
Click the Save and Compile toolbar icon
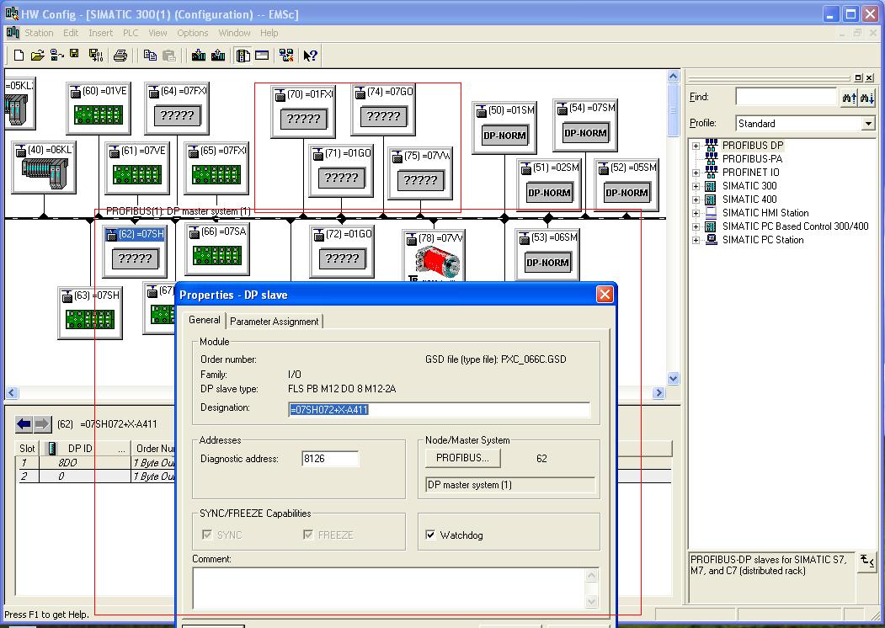(94, 56)
